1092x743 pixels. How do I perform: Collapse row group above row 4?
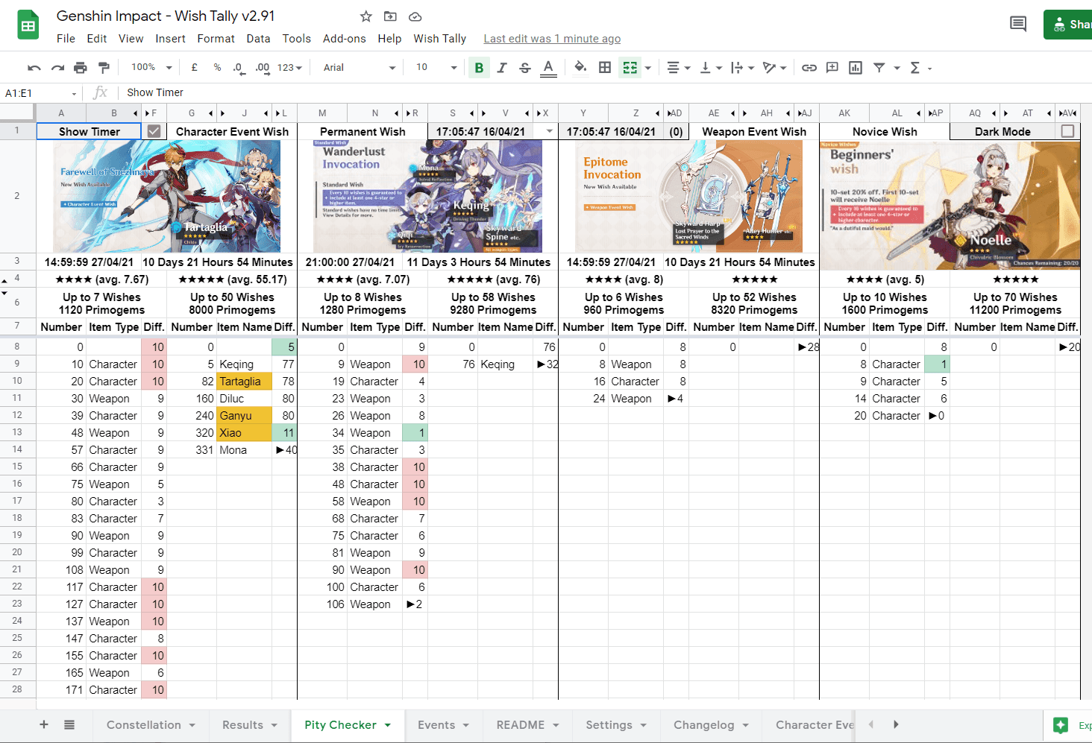coord(4,281)
